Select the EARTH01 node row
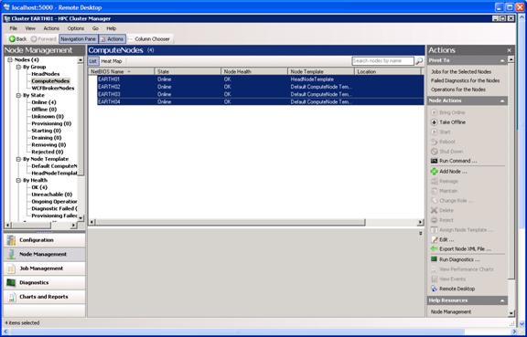 [x=261, y=79]
